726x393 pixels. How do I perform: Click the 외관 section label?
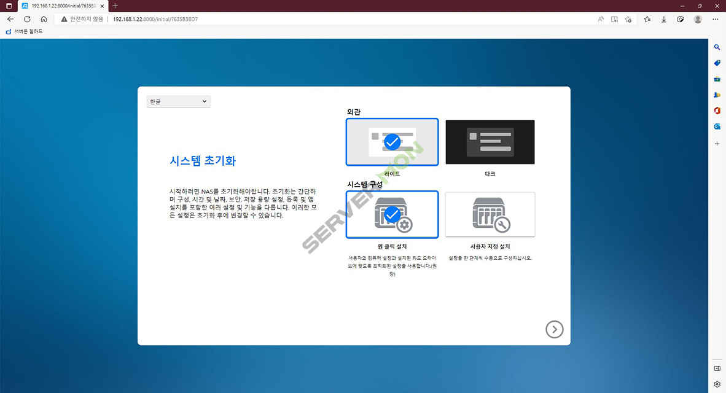click(x=354, y=112)
